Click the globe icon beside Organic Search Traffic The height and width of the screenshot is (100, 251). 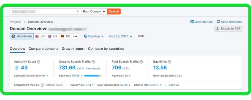click(93, 62)
